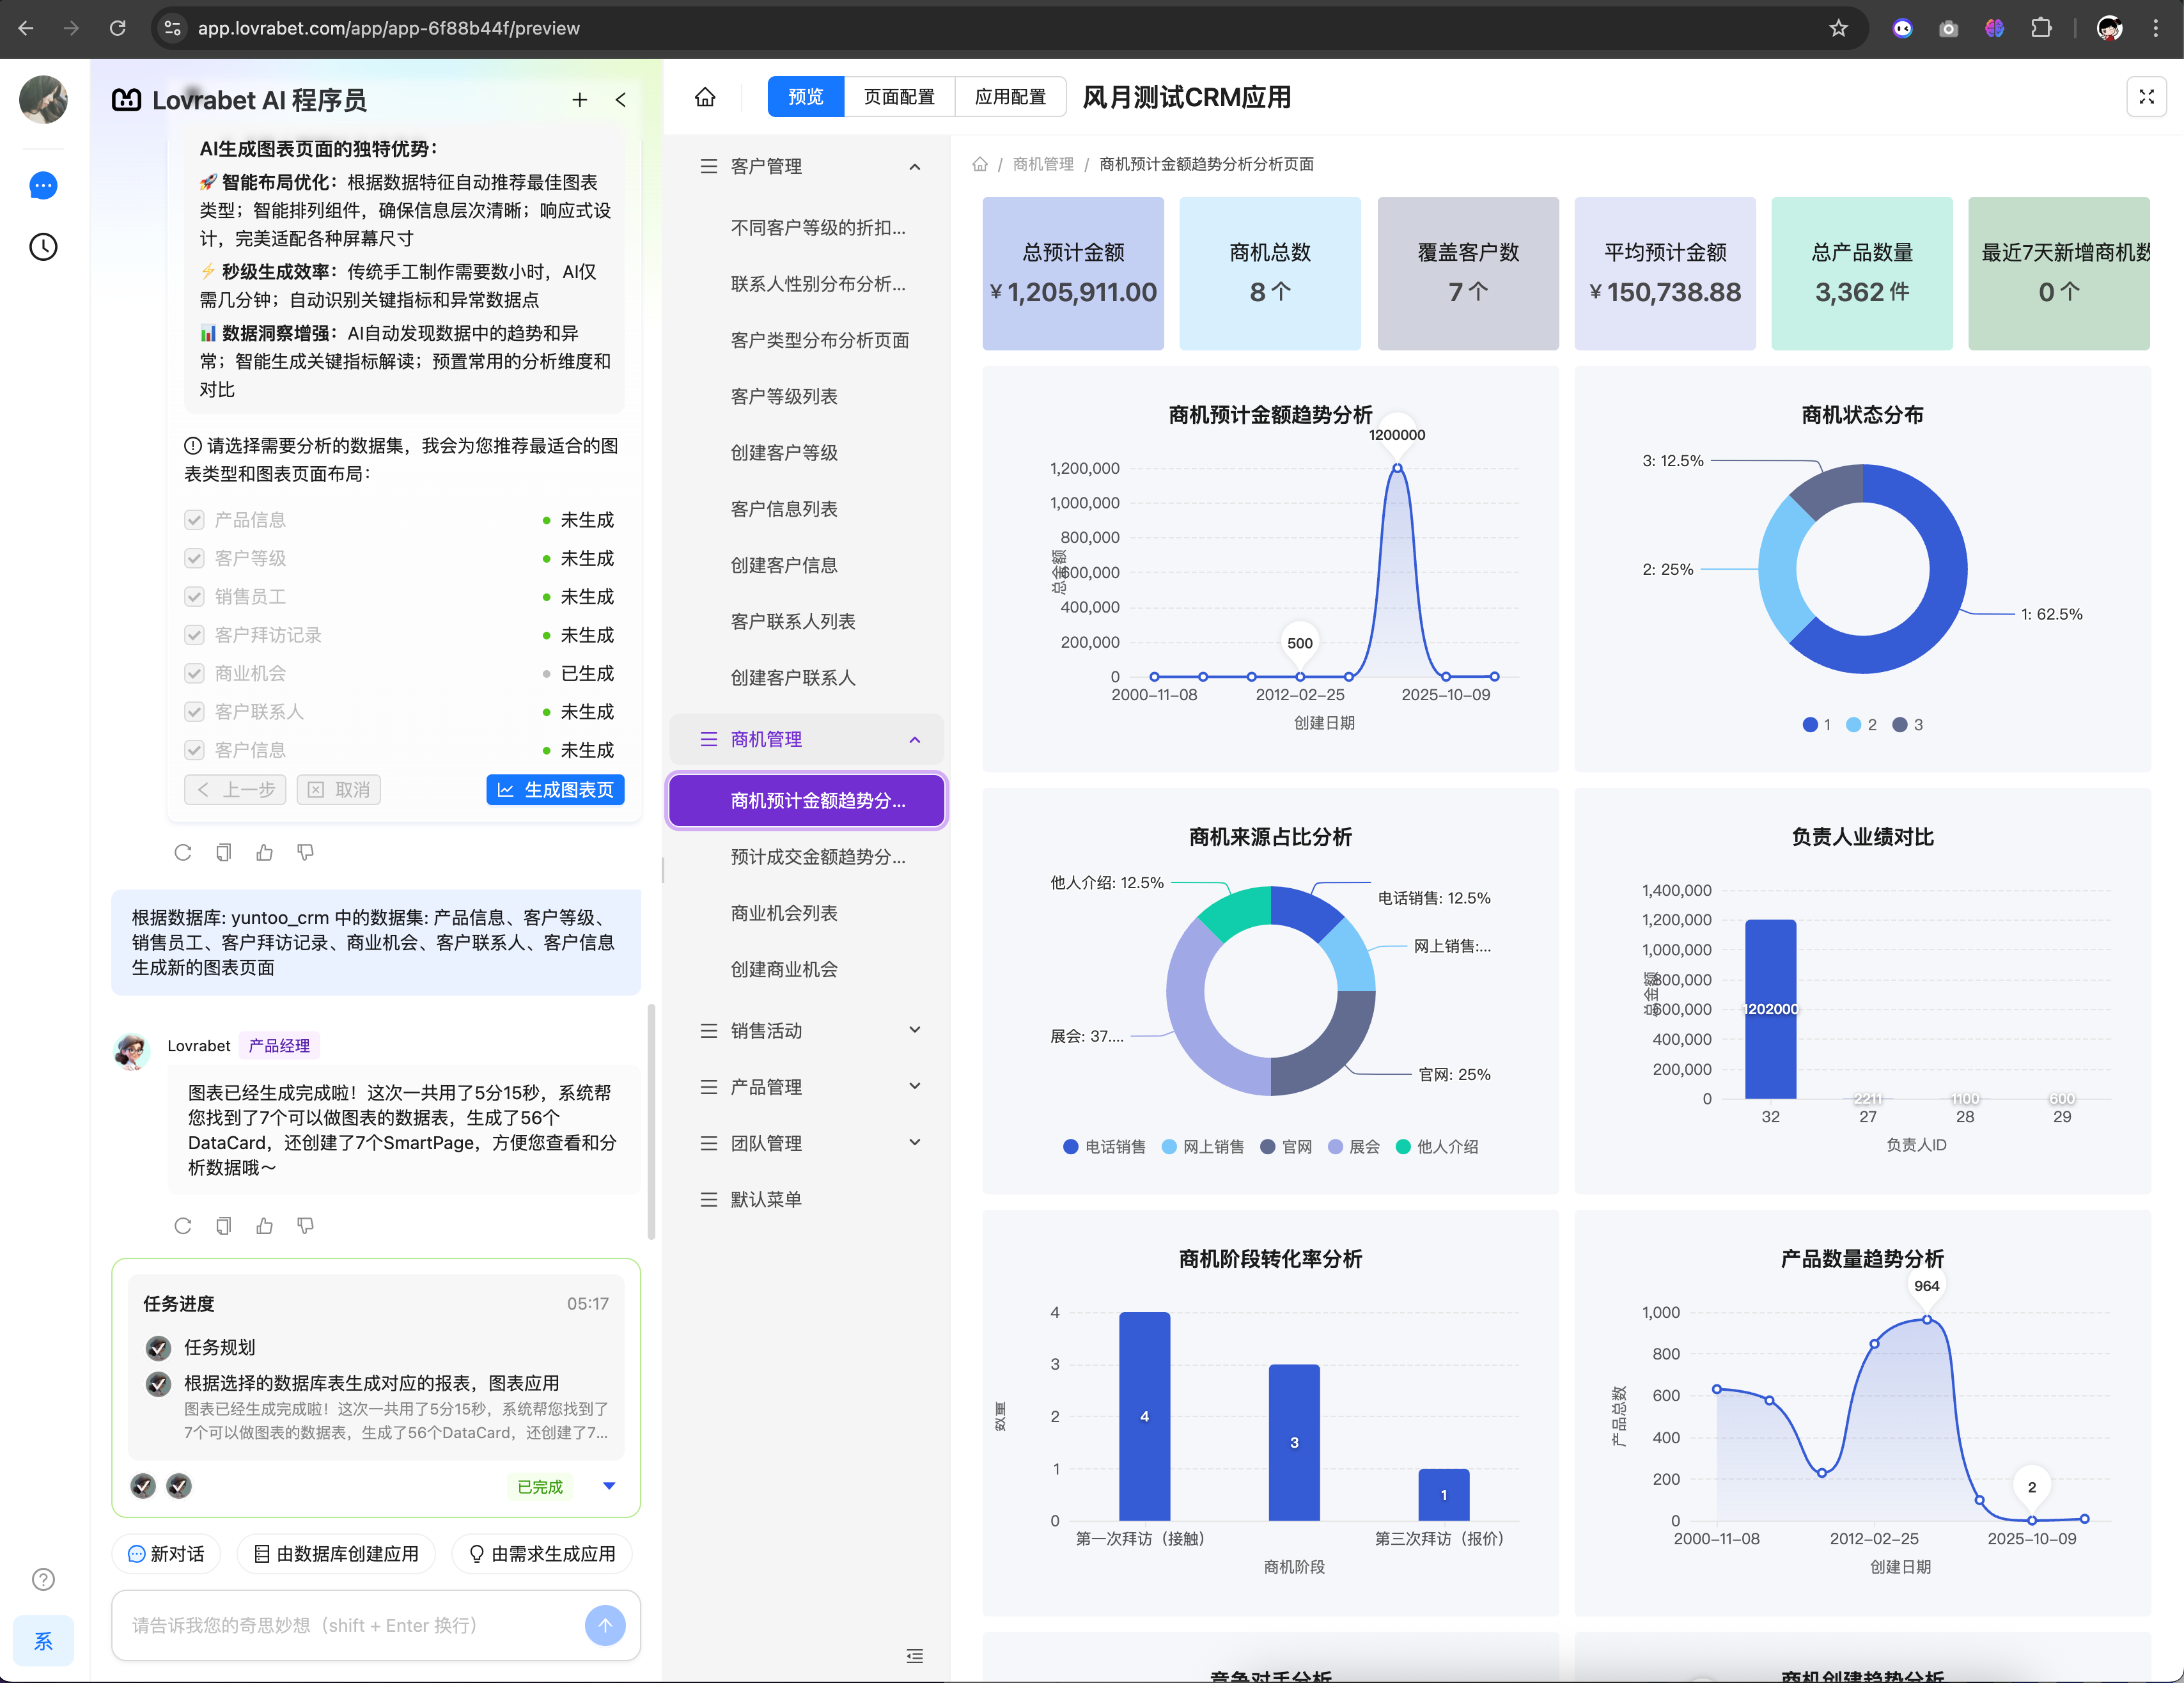Open the 客户信息列表 menu item

tap(807, 509)
